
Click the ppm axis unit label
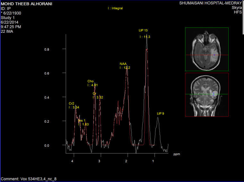[177, 154]
